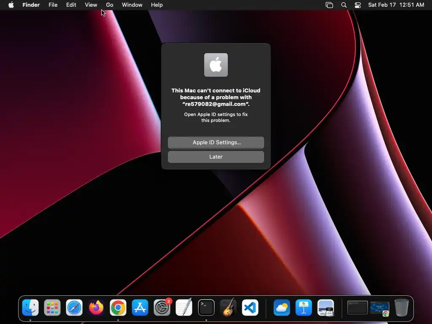The height and width of the screenshot is (324, 432).
Task: Click the Apple logo icon in the dialog
Action: click(x=216, y=65)
